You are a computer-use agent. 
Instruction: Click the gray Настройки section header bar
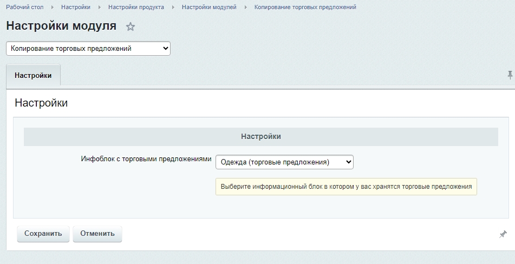pyautogui.click(x=261, y=137)
